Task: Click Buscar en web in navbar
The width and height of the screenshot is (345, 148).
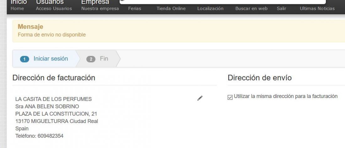Action: (251, 8)
